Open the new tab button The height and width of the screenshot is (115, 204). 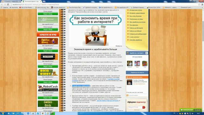click(44, 1)
